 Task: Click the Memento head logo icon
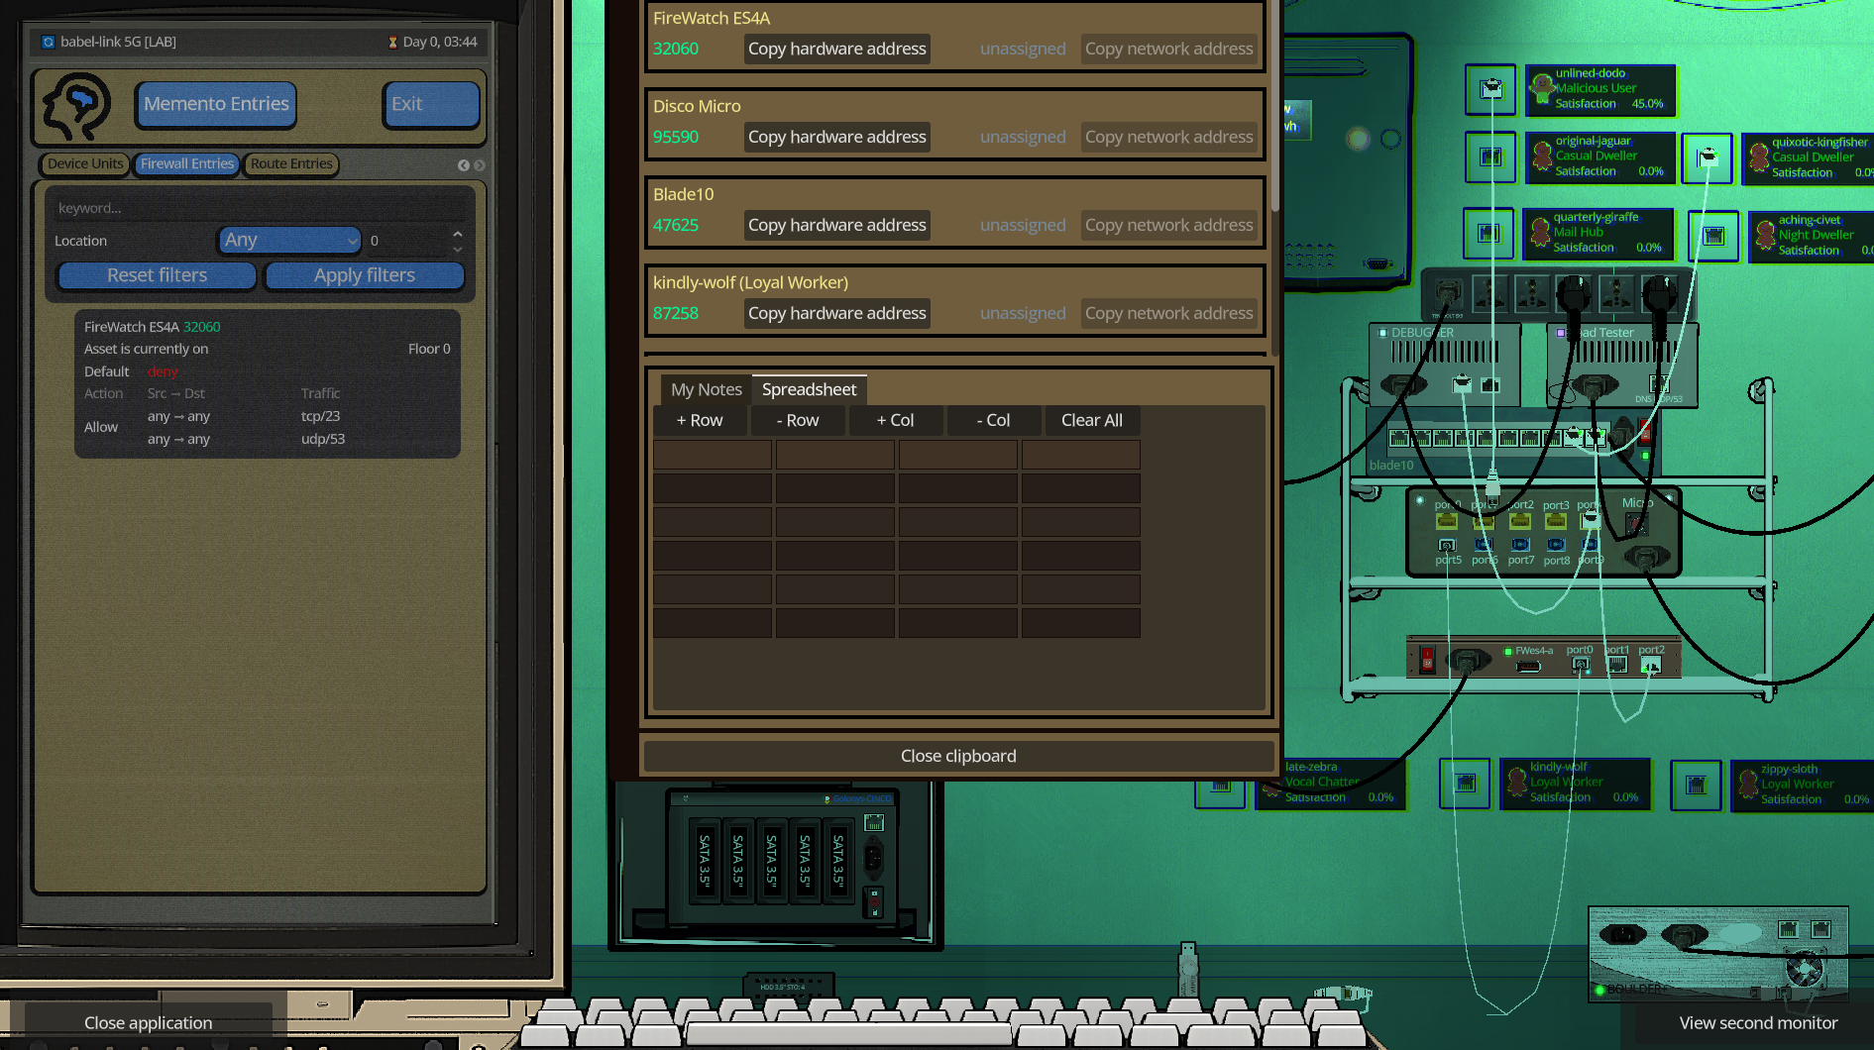coord(76,104)
